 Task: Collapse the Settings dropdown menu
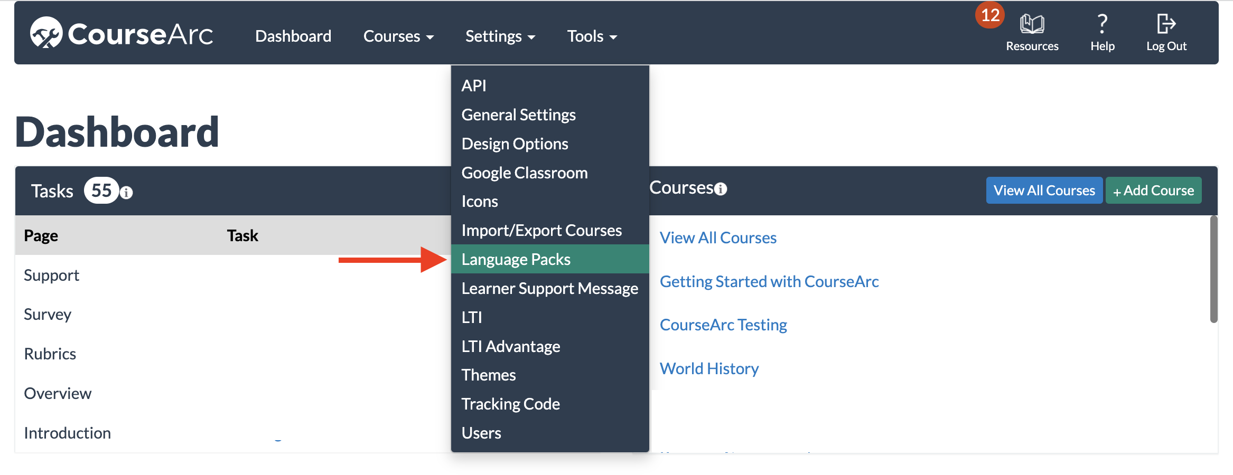500,36
